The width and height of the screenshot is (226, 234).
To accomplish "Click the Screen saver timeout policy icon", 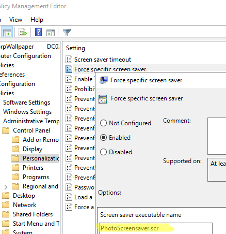I will click(69, 60).
